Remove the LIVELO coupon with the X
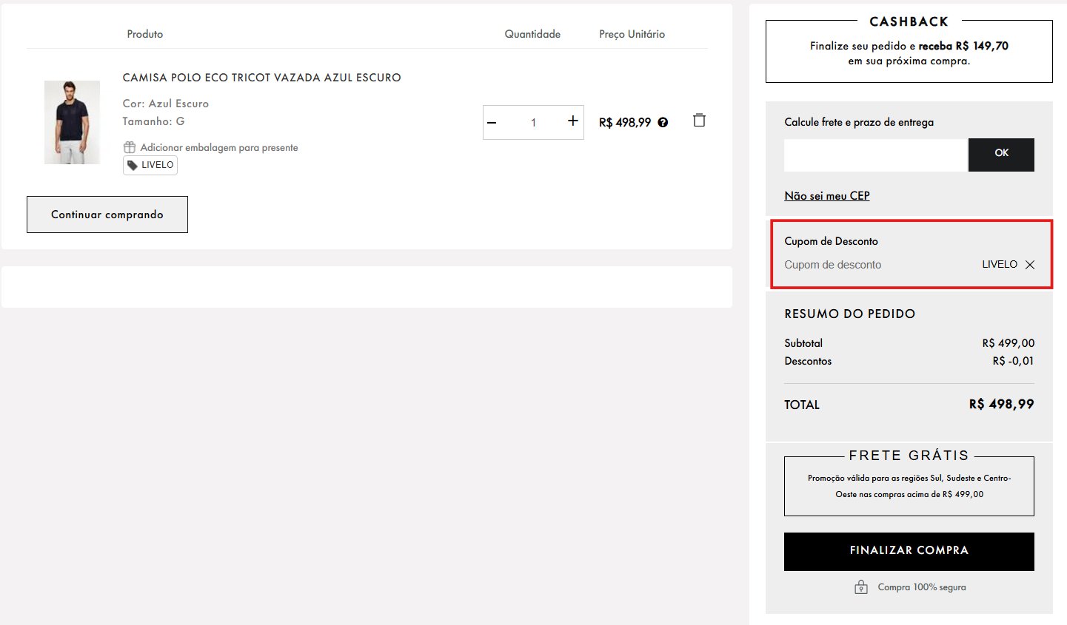The width and height of the screenshot is (1067, 625). [1029, 265]
